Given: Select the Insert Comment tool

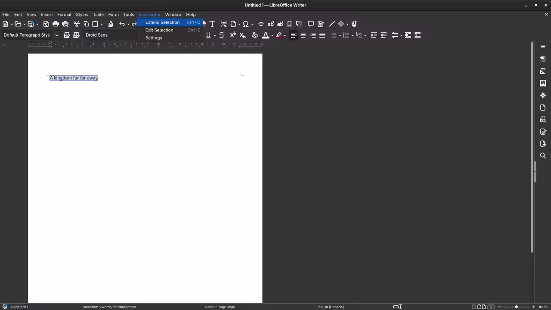Looking at the screenshot, I should point(311,24).
